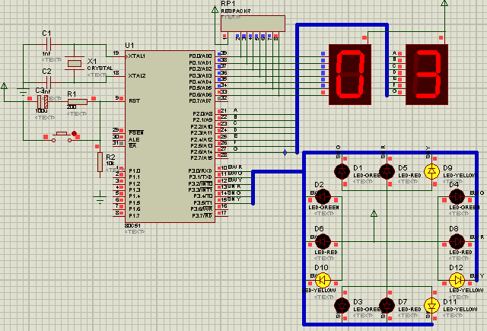Toggle the reset push button switch
Image resolution: width=487 pixels, height=331 pixels.
pos(62,137)
